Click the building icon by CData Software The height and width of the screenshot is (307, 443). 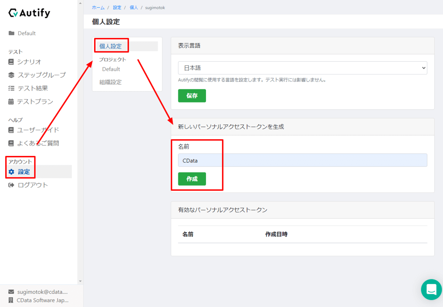pyautogui.click(x=11, y=300)
